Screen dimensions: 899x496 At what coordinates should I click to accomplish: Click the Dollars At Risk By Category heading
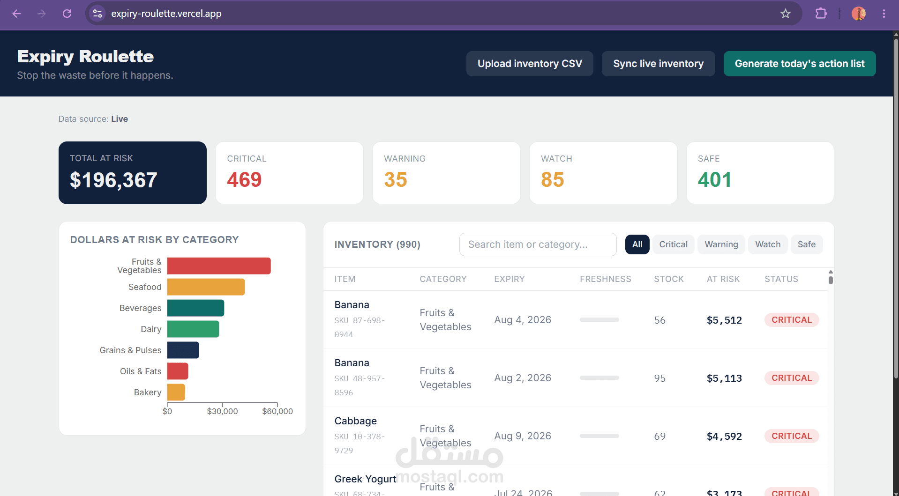tap(155, 240)
